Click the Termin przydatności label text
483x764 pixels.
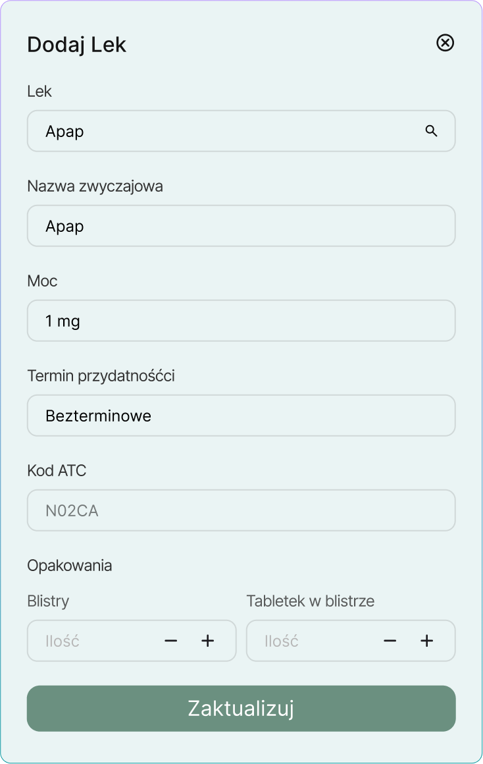point(101,376)
